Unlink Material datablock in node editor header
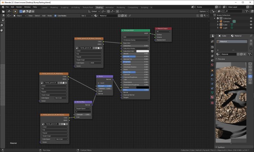254x152 pixels. [125, 16]
